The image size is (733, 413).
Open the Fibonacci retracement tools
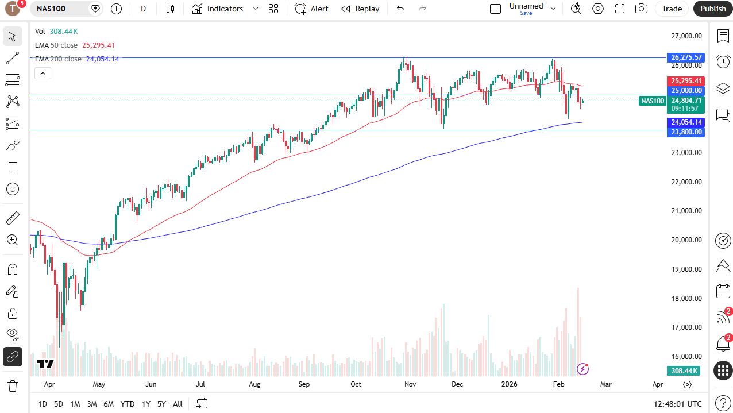click(x=12, y=80)
